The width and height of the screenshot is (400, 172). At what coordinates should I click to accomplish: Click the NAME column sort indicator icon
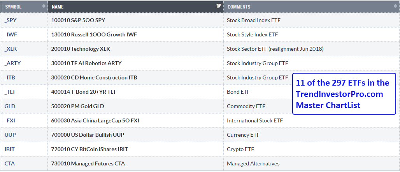(218, 6)
